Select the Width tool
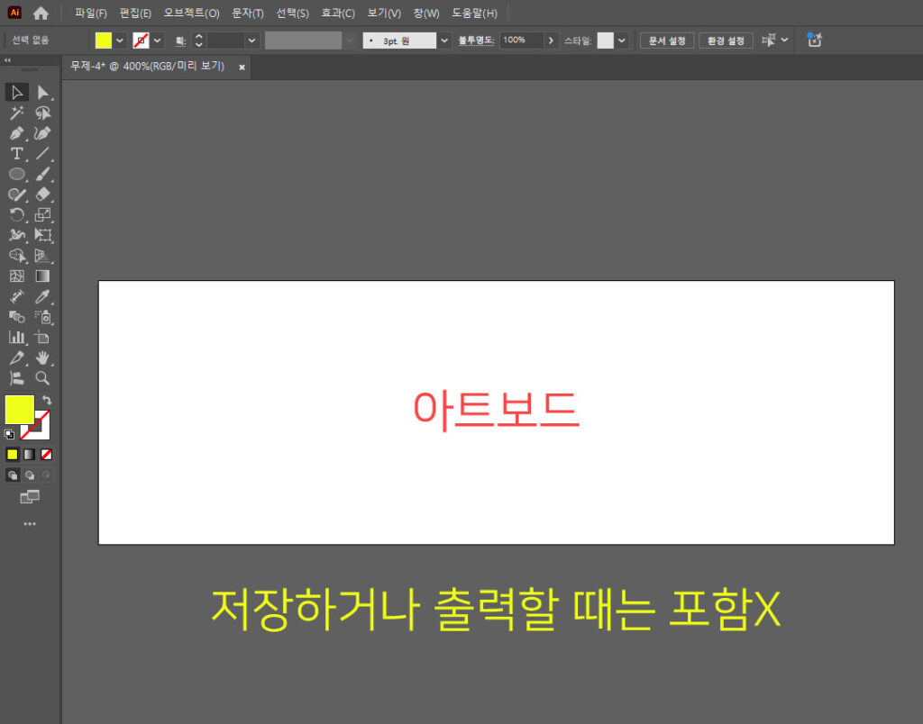 click(16, 235)
